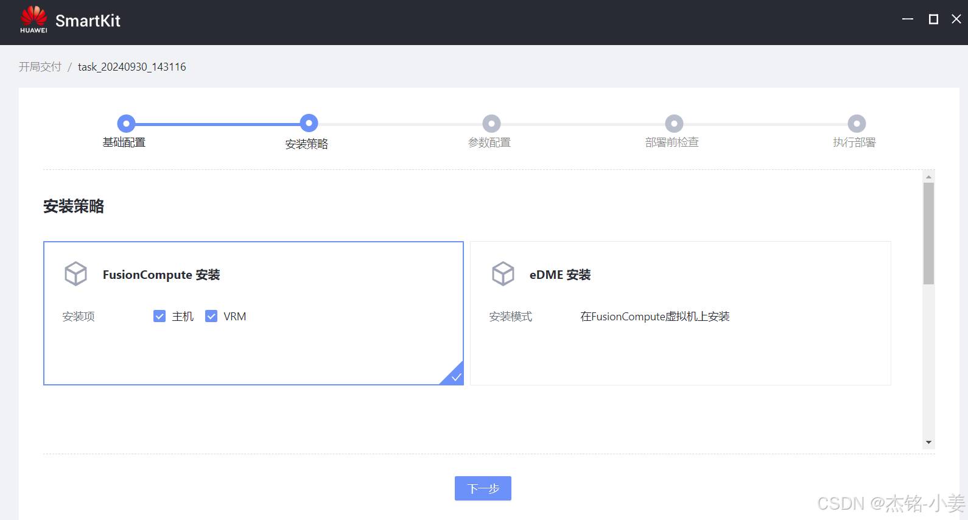
Task: Click the scrollbar down arrow
Action: coord(928,443)
